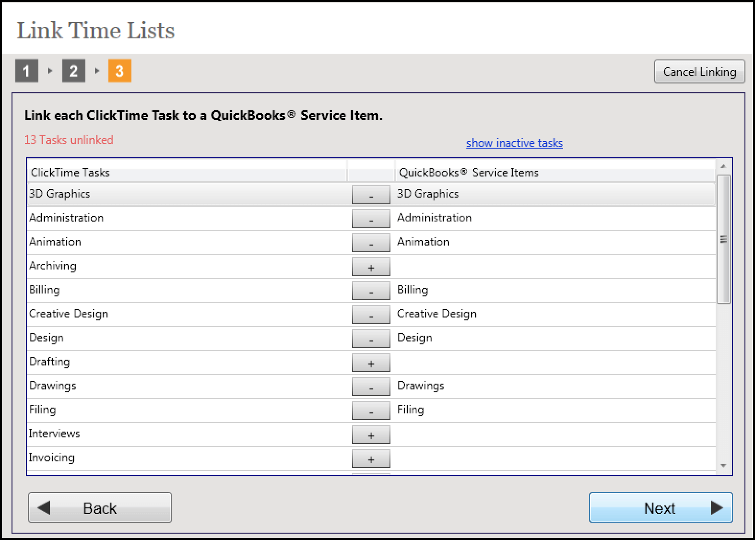
Task: Select the highlighted step 3 indicator
Action: click(119, 71)
